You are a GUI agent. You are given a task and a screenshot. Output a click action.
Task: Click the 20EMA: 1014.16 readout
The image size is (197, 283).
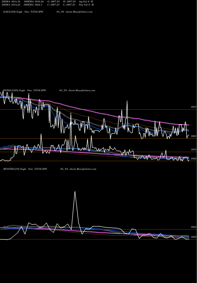[11, 2]
